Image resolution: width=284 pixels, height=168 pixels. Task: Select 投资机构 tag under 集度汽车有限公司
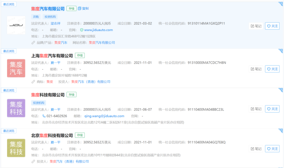click(50, 17)
